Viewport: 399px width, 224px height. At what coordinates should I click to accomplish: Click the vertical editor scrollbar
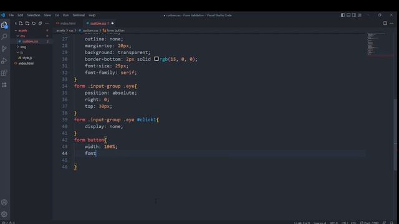[395, 134]
